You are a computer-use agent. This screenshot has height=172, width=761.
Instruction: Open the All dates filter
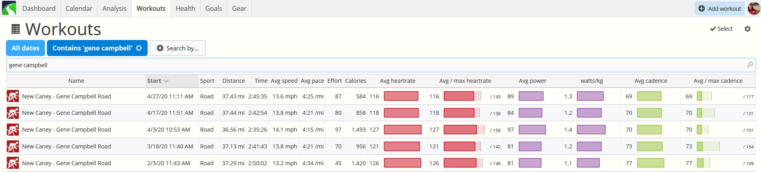pyautogui.click(x=26, y=48)
